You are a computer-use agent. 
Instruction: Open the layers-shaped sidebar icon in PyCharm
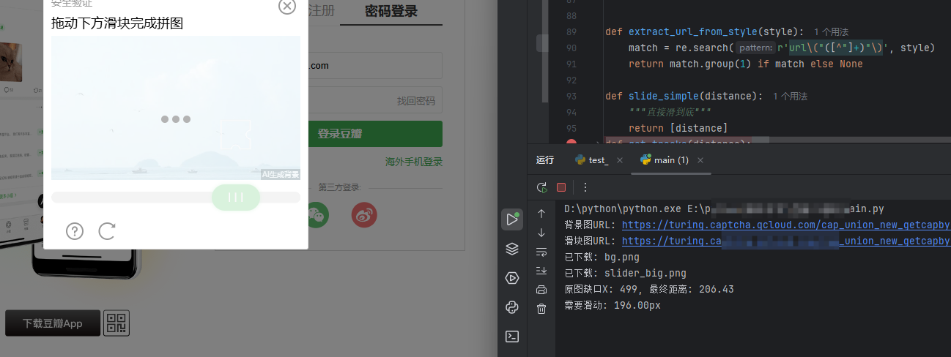pos(512,249)
